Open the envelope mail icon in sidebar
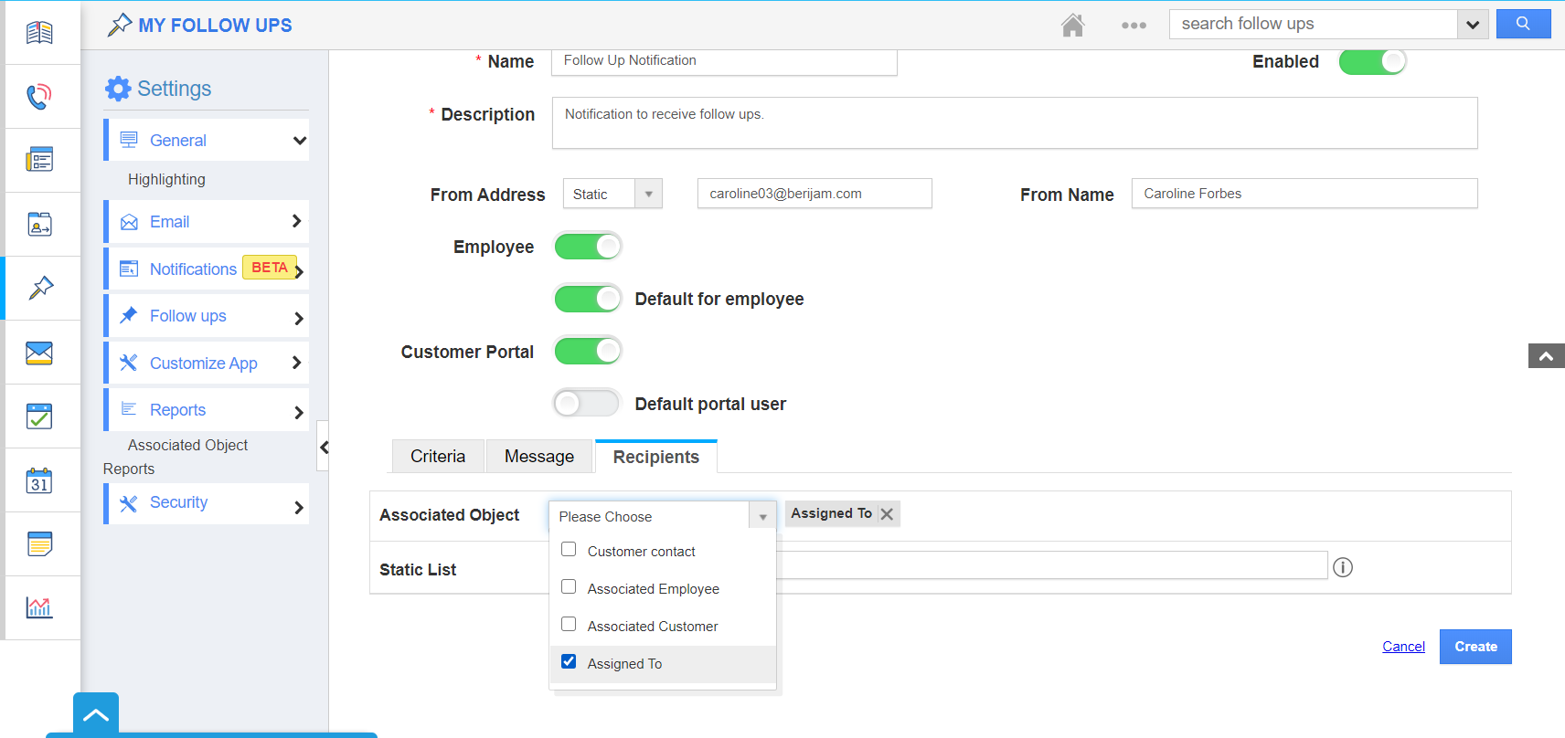 [x=39, y=353]
